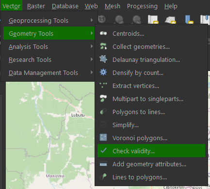
Task: Choose Simplify... menu entry
Action: tap(151, 125)
